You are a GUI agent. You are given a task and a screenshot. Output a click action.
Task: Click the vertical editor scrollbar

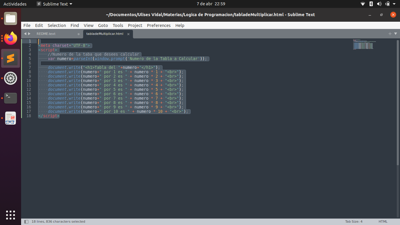[398, 103]
